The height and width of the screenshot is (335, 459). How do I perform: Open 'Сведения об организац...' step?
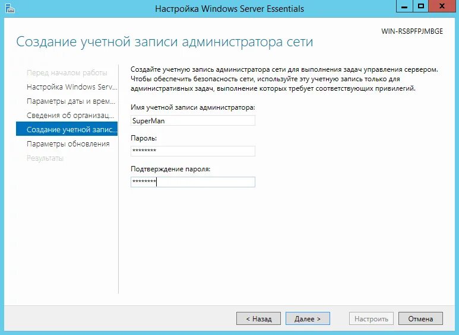tap(71, 116)
